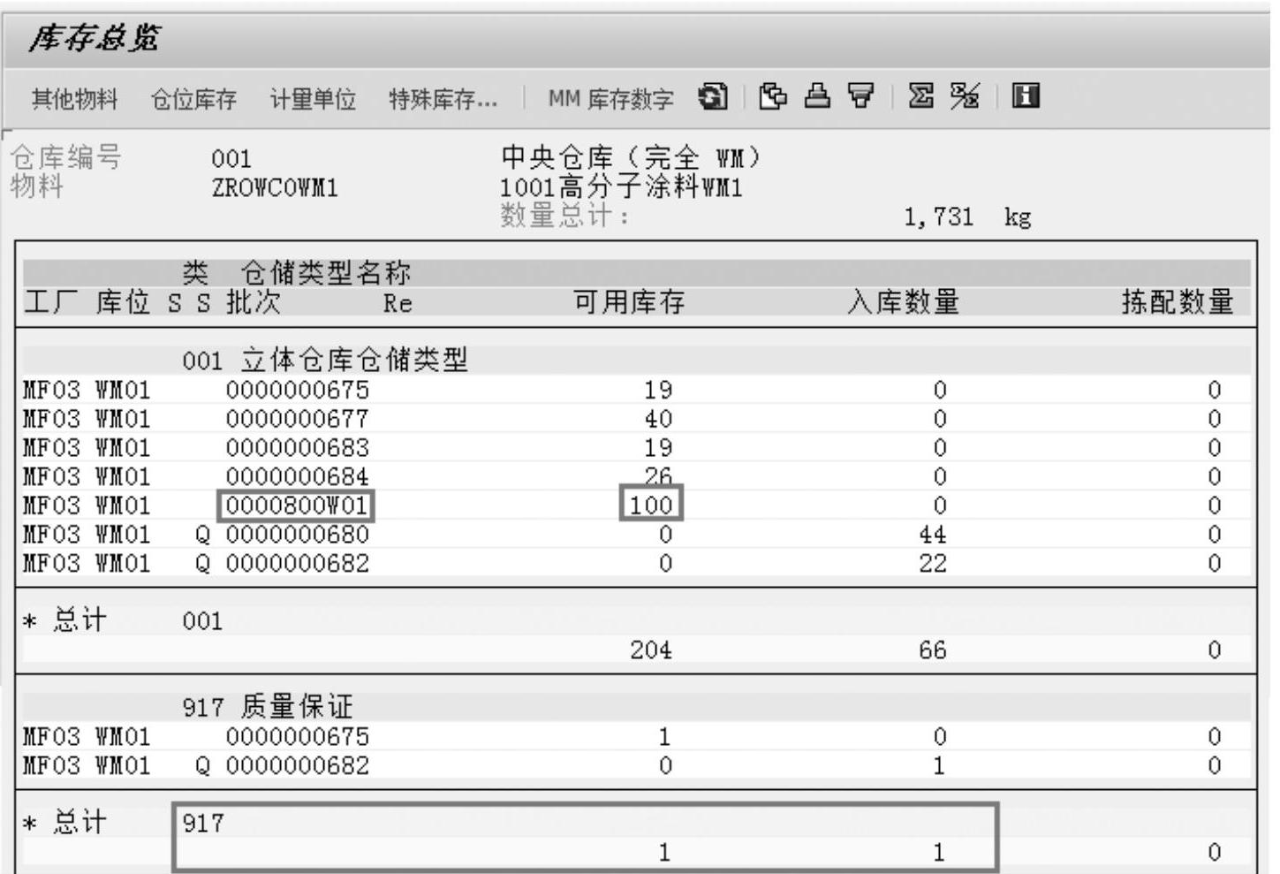Select batch 0000000675 under 917 质量保证

(x=298, y=736)
